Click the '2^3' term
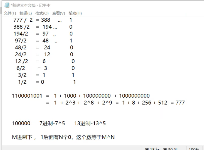 (70, 103)
